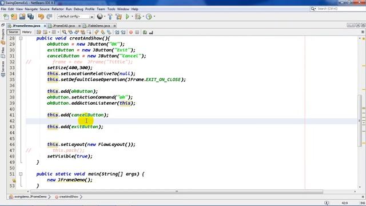Open the Help menu
The height and width of the screenshot is (206, 366).
(x=135, y=9)
